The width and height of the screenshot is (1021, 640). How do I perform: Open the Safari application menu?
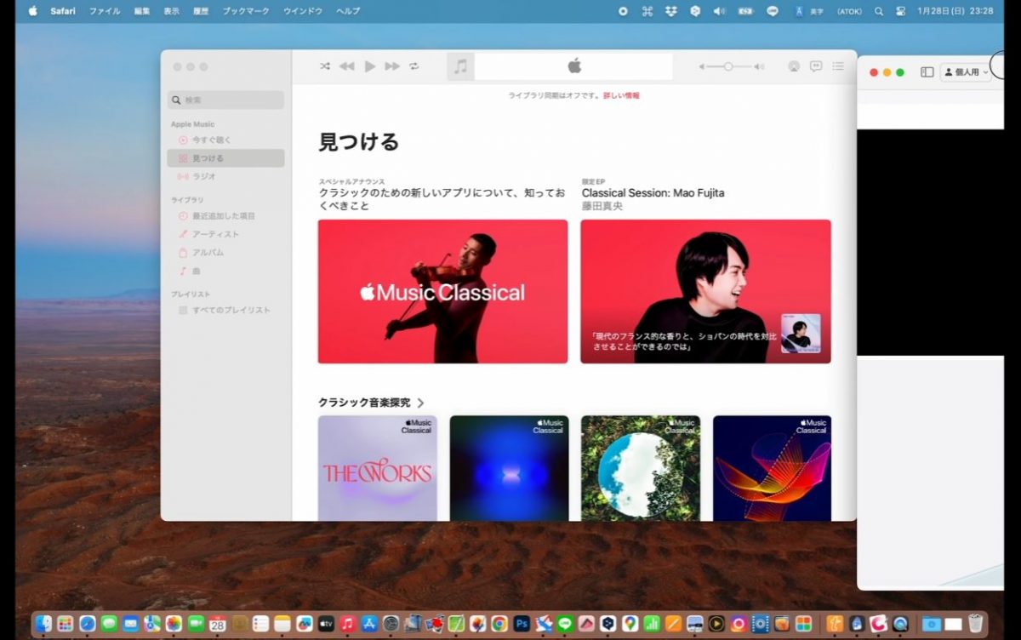point(63,11)
